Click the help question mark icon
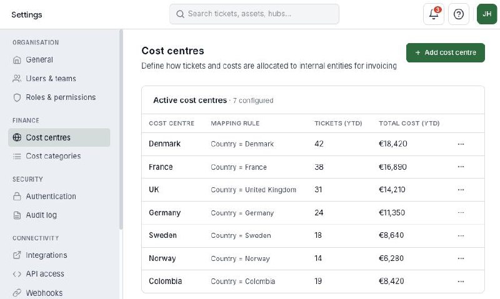 click(459, 14)
